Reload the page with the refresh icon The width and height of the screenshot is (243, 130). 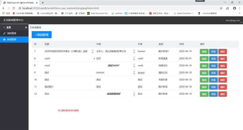[14, 8]
